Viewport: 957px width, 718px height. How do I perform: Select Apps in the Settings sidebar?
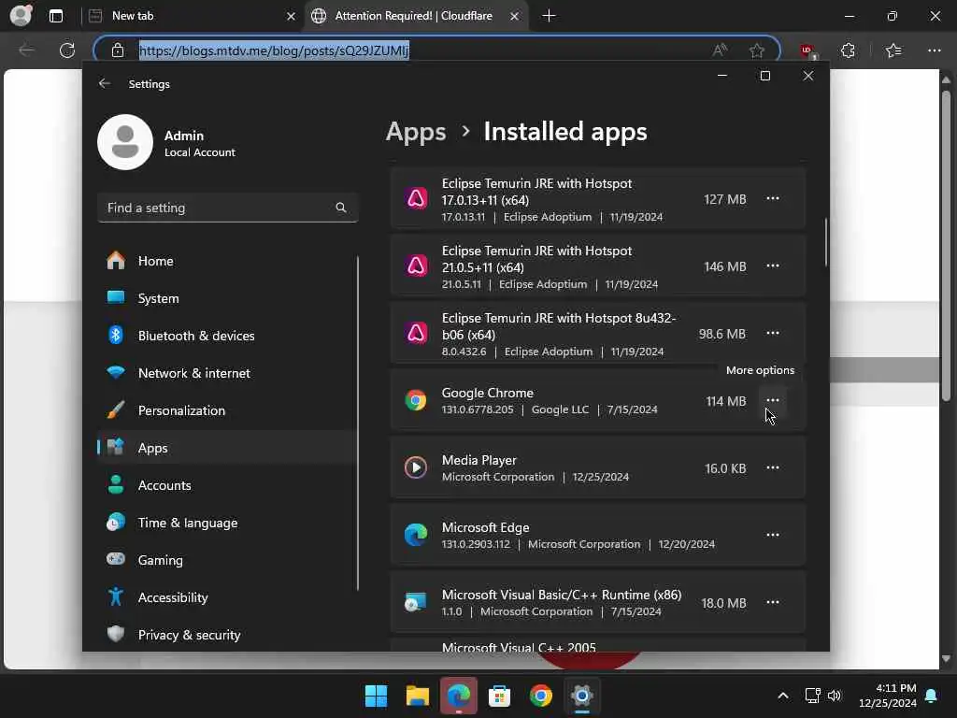pyautogui.click(x=227, y=448)
